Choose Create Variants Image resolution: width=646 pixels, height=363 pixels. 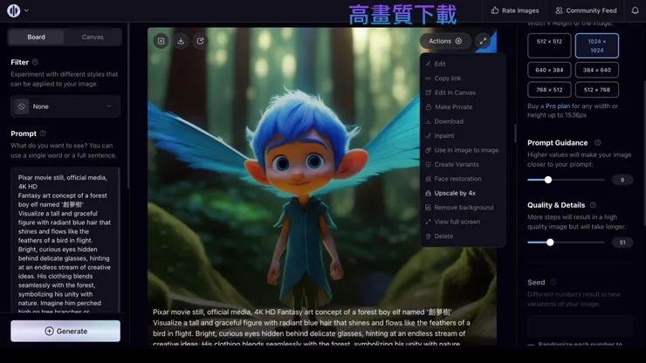pos(462,164)
